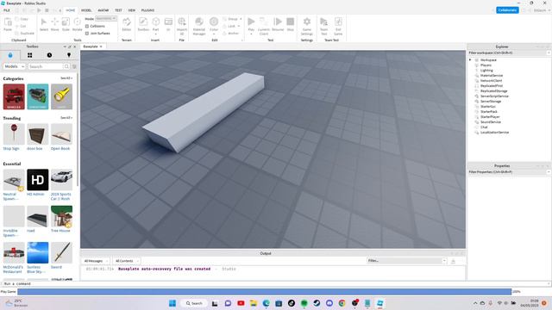Click the Stop test button
Viewport: 552px width, 310px height.
pyautogui.click(x=290, y=24)
